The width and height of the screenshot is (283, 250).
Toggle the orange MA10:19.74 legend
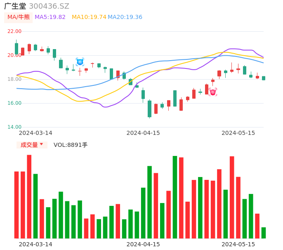pos(89,17)
